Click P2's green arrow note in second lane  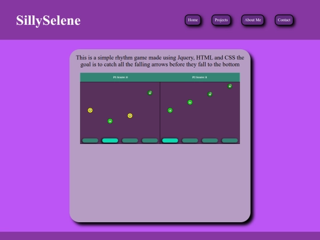tap(190, 103)
